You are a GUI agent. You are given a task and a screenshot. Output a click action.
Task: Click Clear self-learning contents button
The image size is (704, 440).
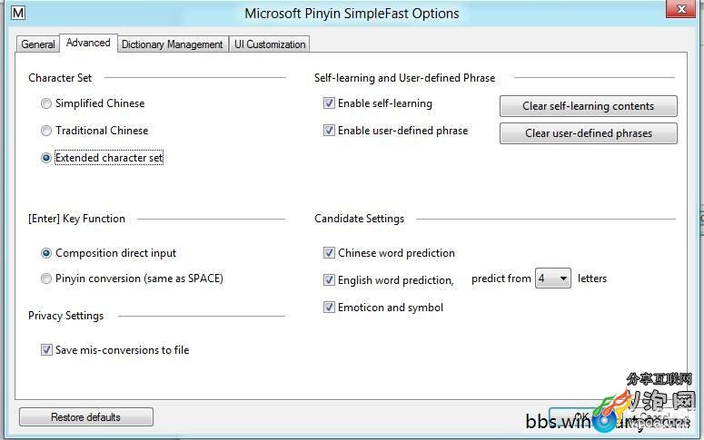pos(588,106)
